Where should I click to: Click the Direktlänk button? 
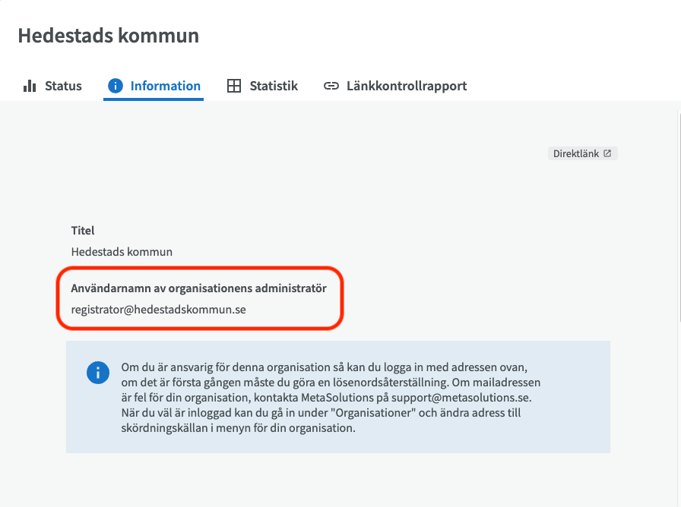(x=582, y=153)
